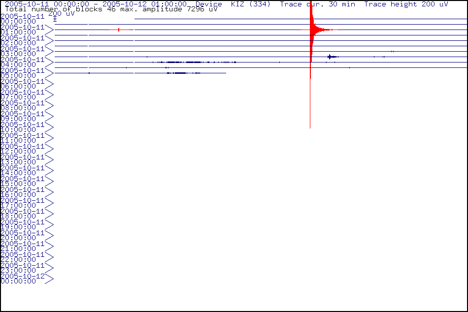Click the 200 uV scale bar label
Screen dimensions: 468x312
(x=61, y=14)
